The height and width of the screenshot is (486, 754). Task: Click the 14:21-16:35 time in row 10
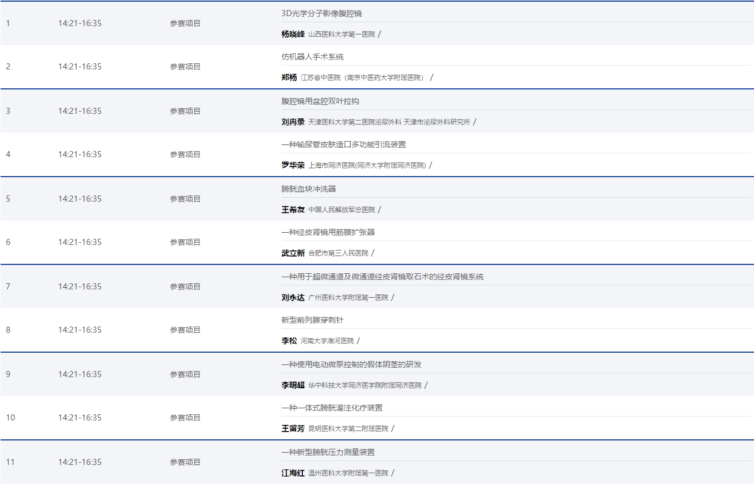click(x=80, y=418)
